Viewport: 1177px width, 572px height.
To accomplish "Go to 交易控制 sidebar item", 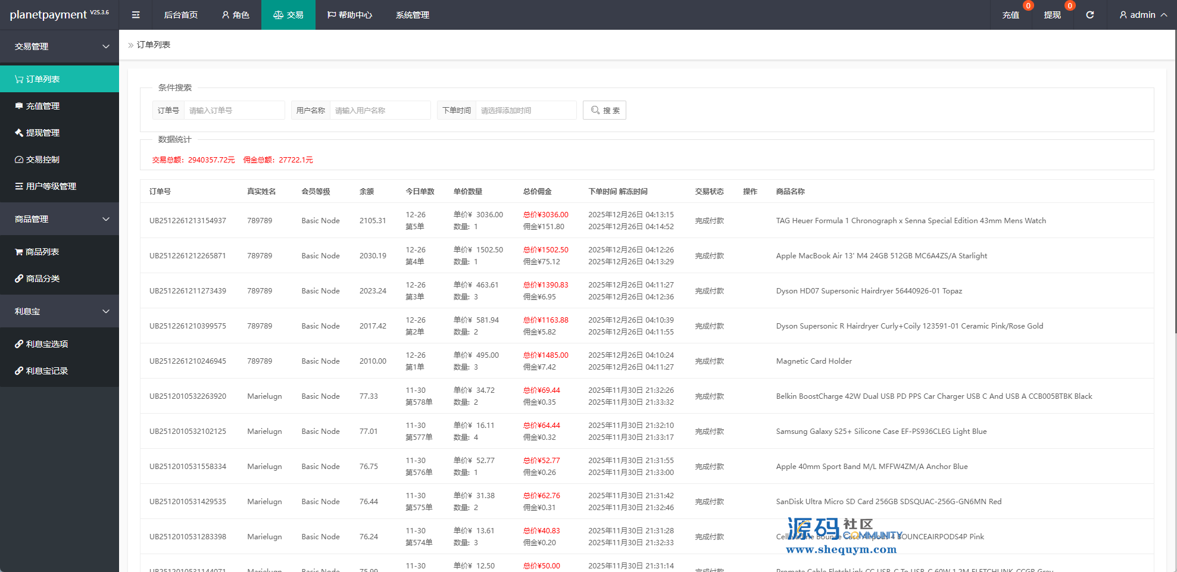I will coord(42,160).
